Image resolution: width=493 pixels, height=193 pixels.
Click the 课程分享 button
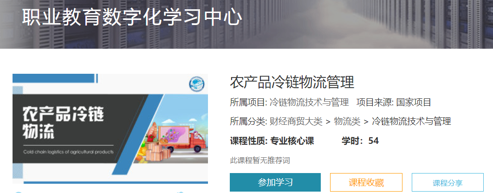(448, 183)
